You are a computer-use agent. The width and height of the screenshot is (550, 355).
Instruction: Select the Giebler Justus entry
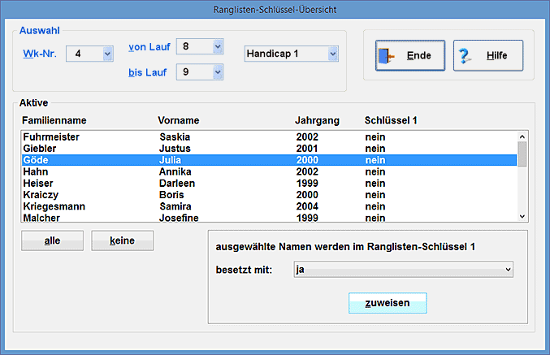[x=268, y=149]
